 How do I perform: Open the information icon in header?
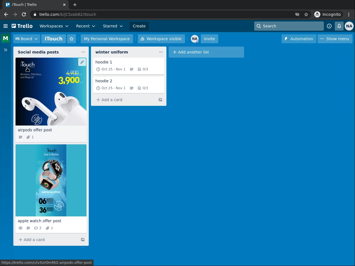click(329, 26)
